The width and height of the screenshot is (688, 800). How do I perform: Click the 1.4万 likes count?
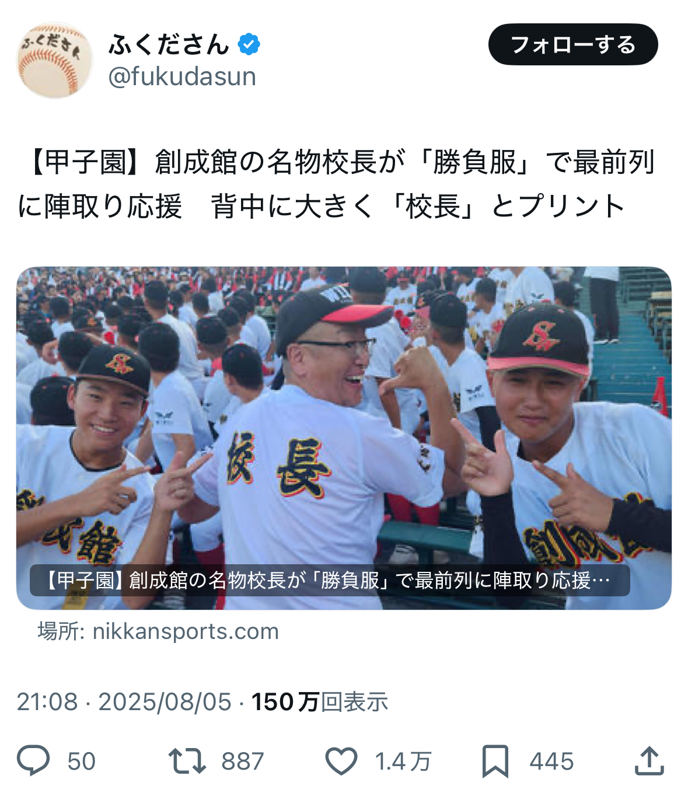point(403,761)
